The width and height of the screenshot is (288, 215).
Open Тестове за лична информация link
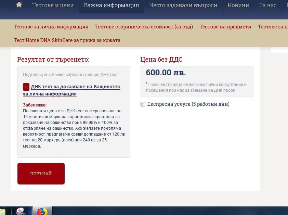click(51, 27)
